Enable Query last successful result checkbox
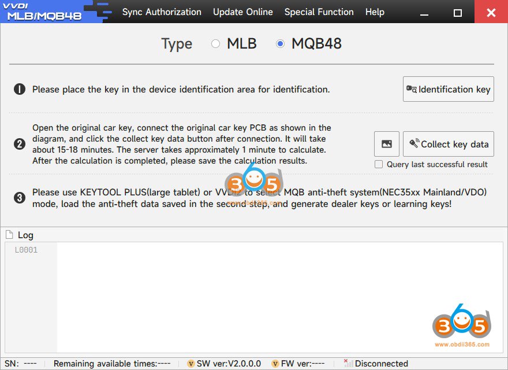The width and height of the screenshot is (508, 370). (x=379, y=164)
